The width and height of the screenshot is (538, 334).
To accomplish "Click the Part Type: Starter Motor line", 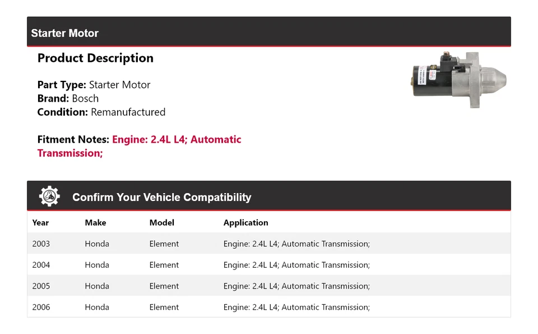I will click(x=94, y=85).
